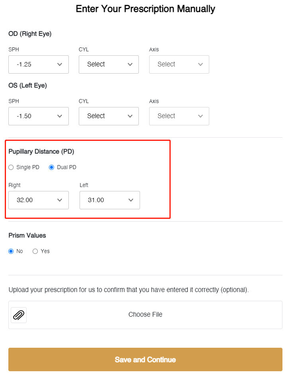Select the Dual PD radio button

(51, 168)
